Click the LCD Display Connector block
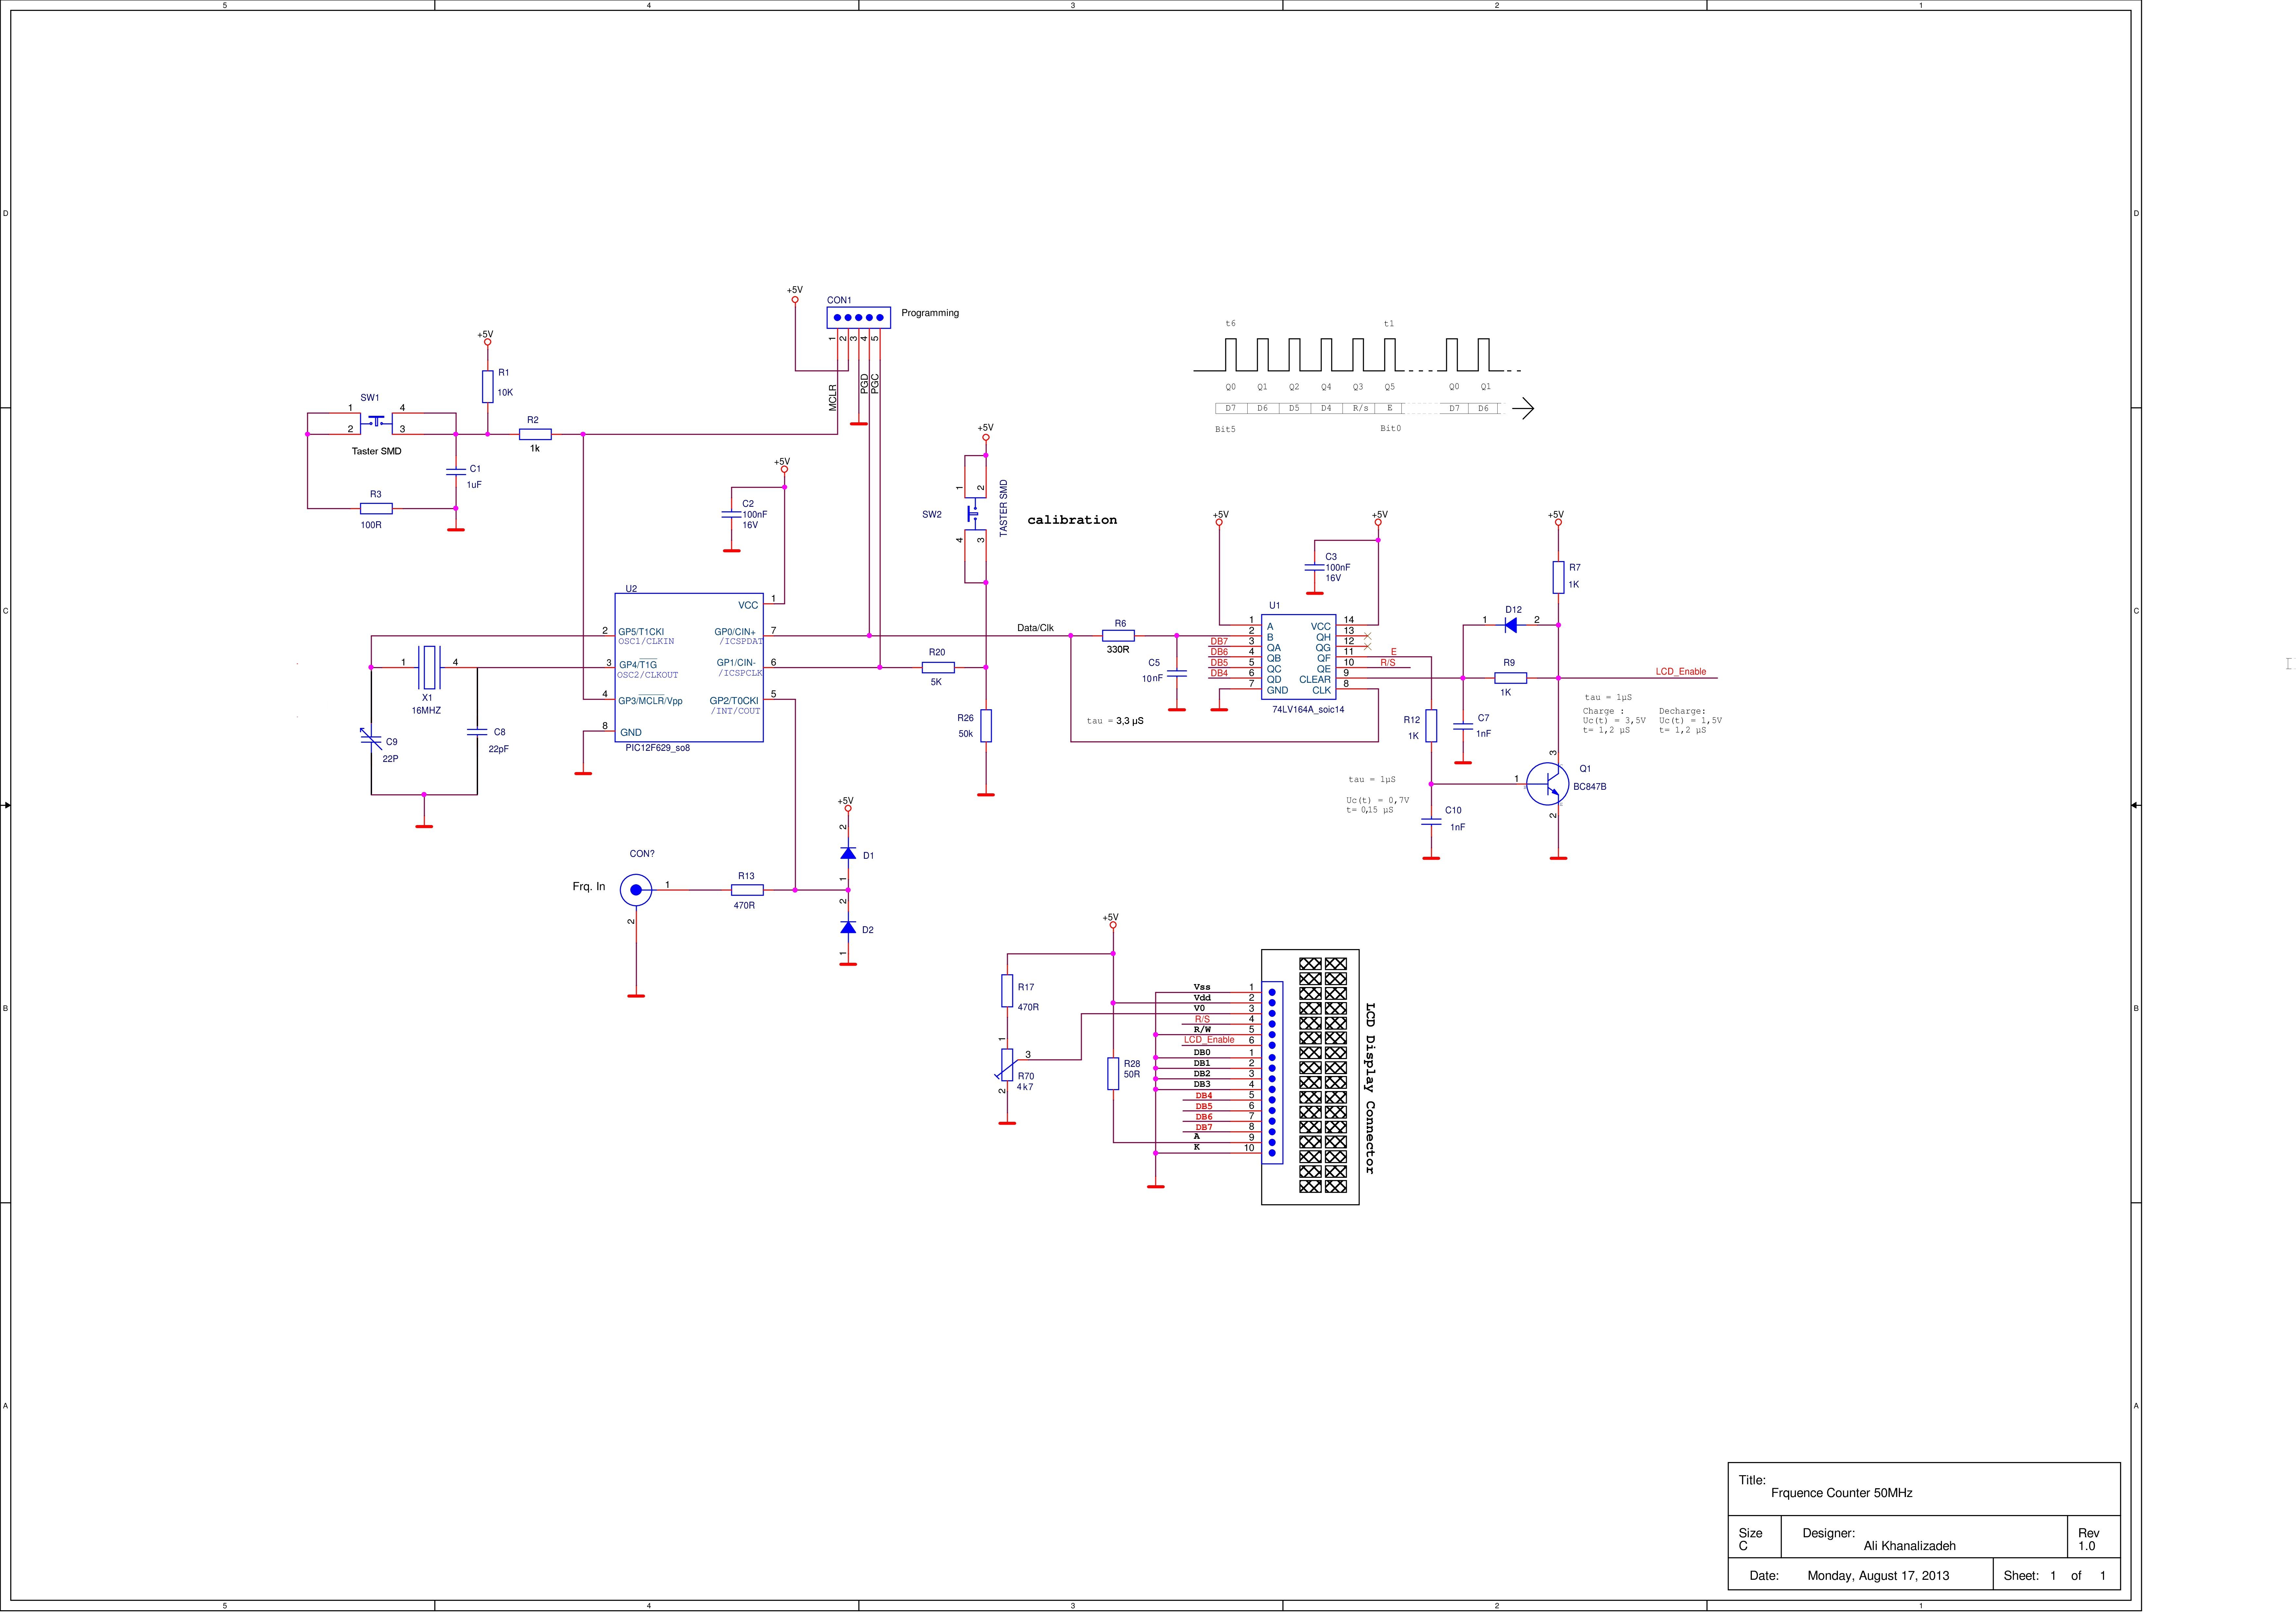 point(1310,1077)
